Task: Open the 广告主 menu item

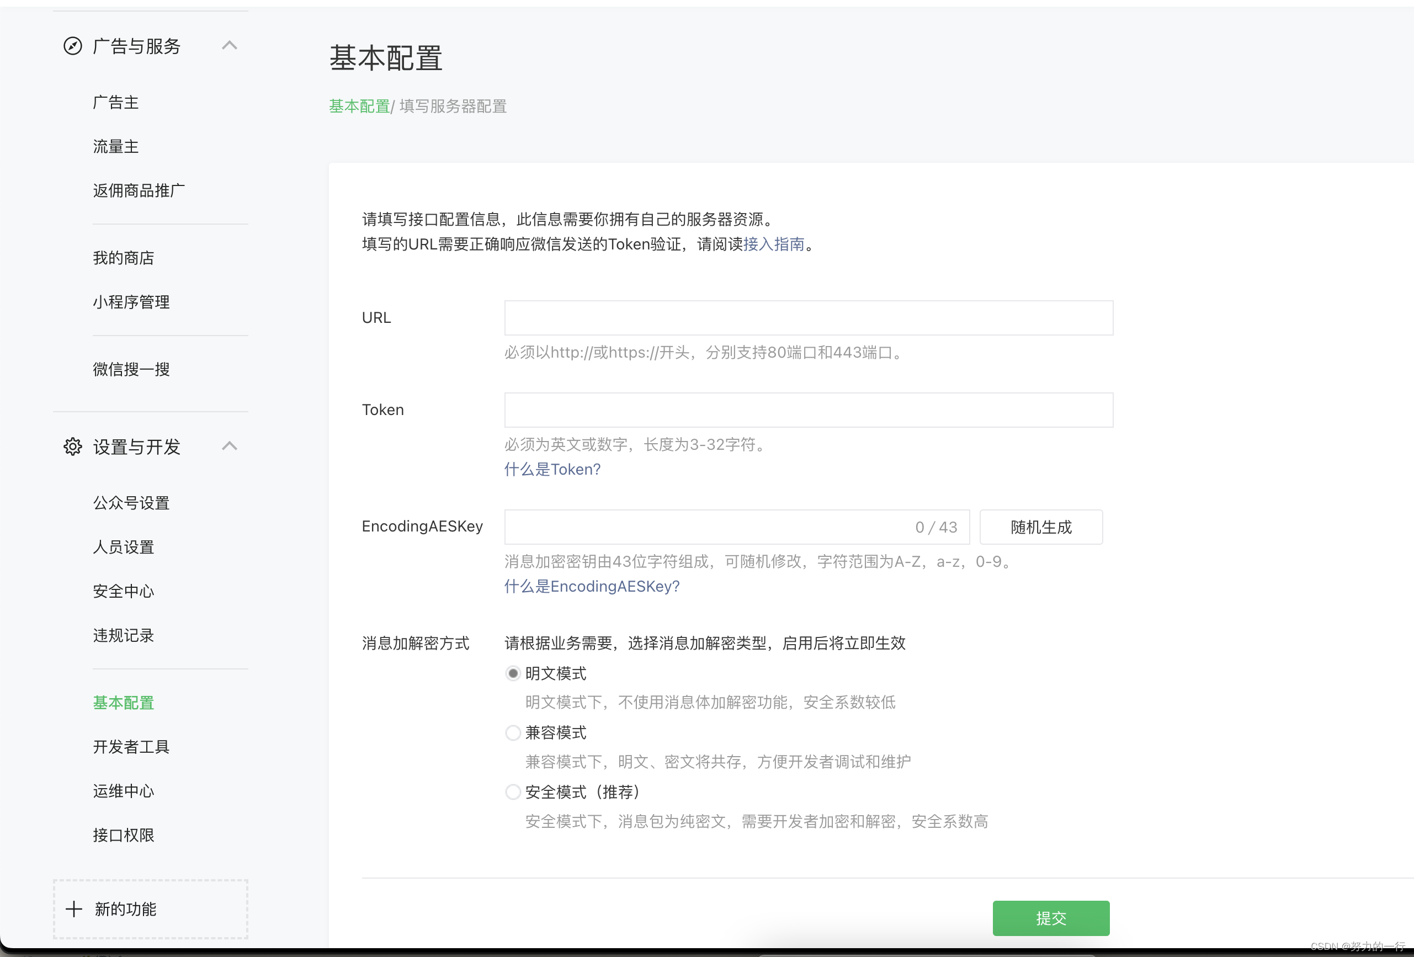Action: pos(115,102)
